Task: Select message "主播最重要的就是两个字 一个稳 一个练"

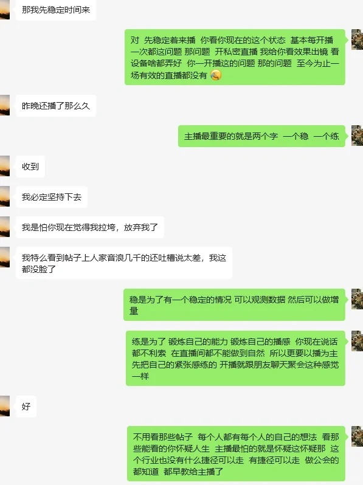Action: [x=261, y=136]
